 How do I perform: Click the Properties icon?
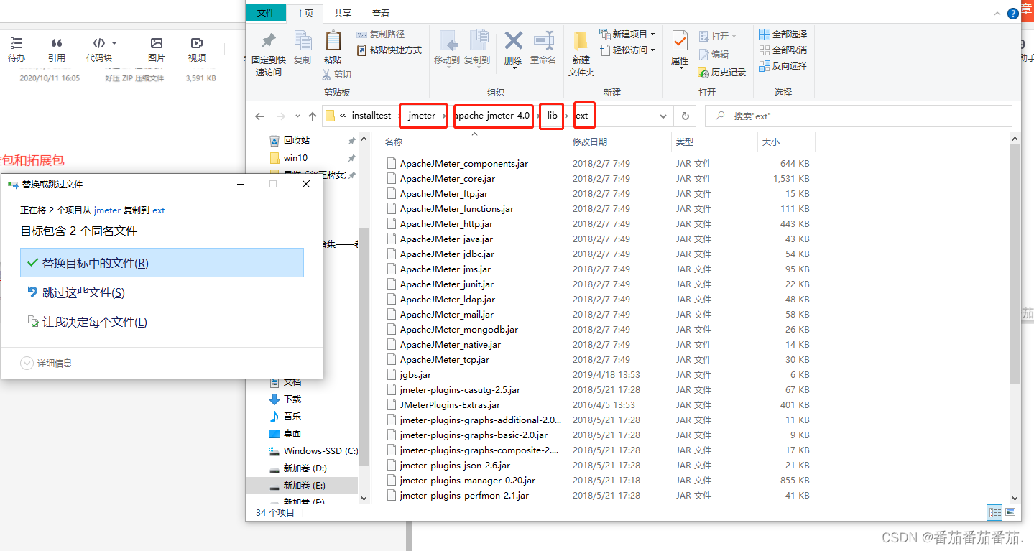click(x=680, y=41)
